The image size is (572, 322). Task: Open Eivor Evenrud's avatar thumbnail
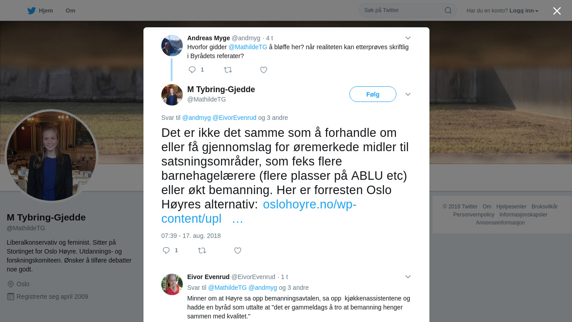tap(172, 284)
